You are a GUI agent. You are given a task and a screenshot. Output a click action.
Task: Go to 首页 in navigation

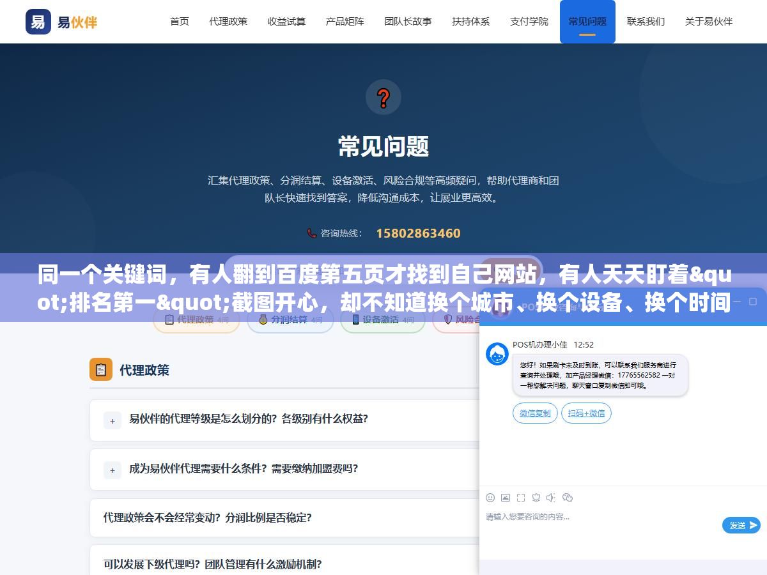click(180, 22)
